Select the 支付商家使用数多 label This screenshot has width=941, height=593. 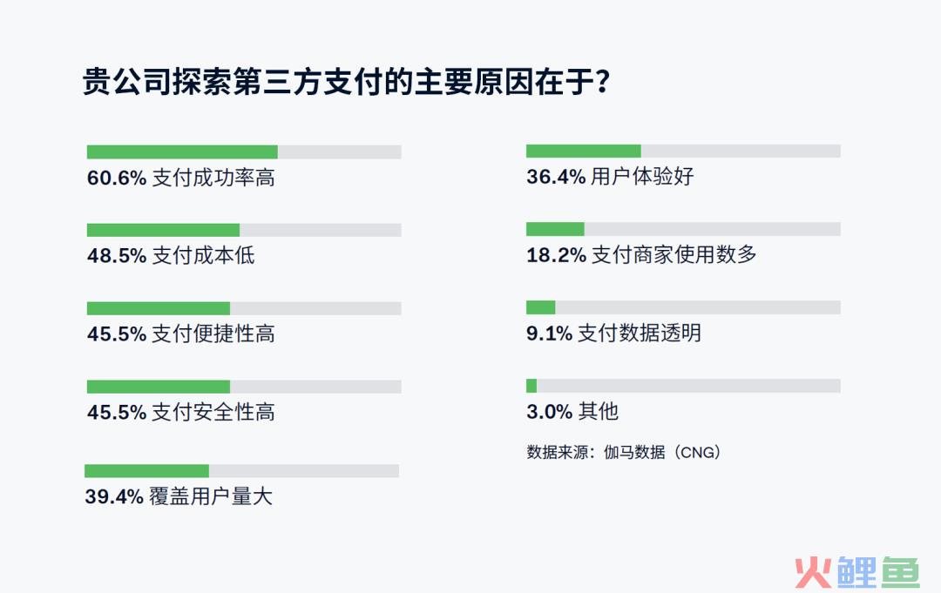point(674,255)
